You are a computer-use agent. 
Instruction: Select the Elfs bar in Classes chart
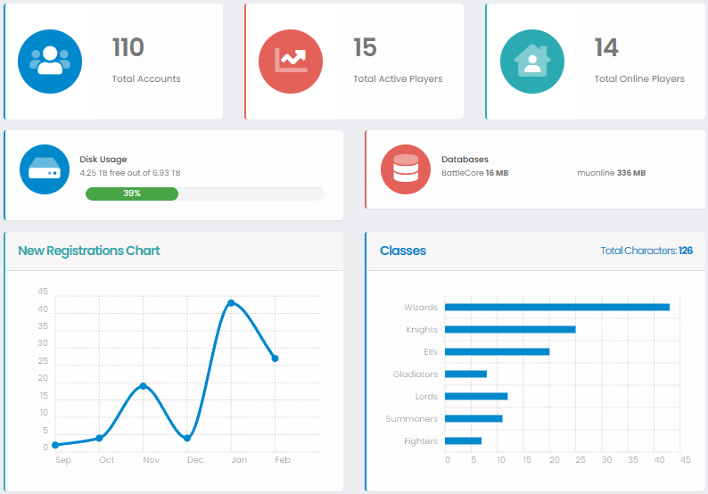click(498, 351)
